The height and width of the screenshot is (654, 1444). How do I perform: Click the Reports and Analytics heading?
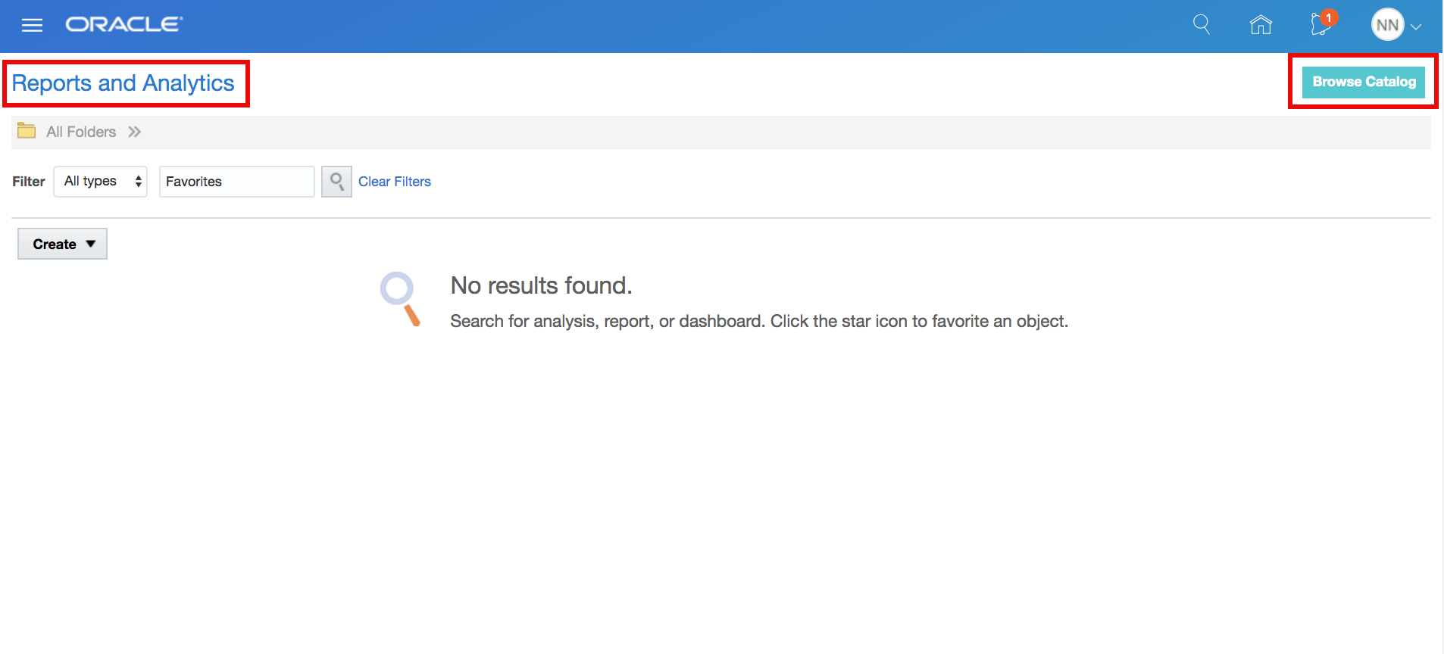tap(123, 83)
